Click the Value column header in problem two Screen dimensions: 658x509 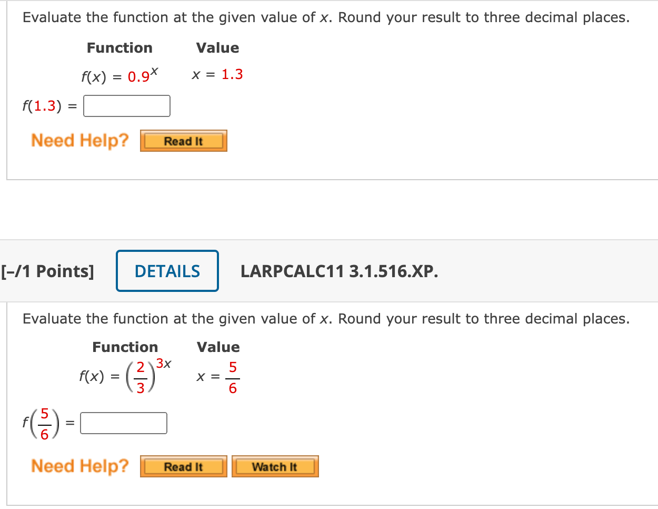pyautogui.click(x=217, y=347)
